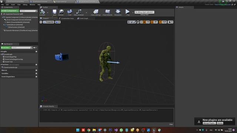This screenshot has width=237, height=133.
Task: Save the blueprint asset
Action: pos(54,12)
